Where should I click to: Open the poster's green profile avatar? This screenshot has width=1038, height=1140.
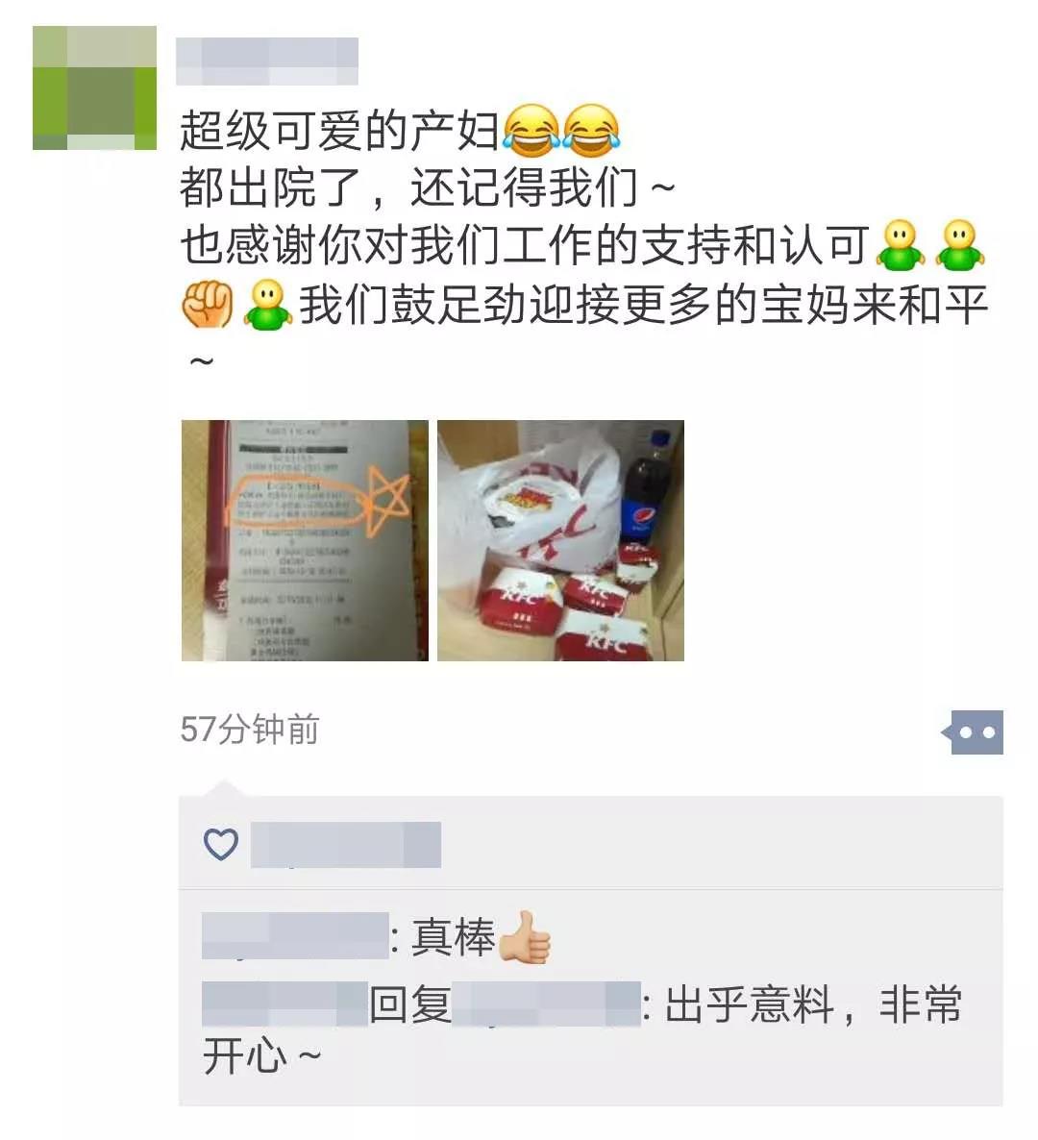pos(94,88)
